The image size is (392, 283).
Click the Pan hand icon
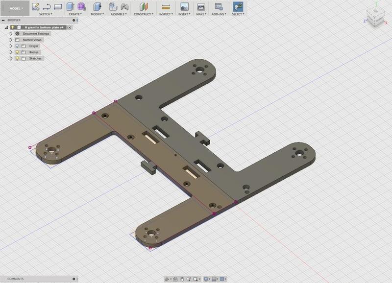[x=182, y=279]
